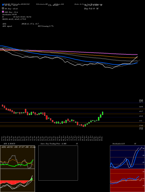Select the '20 Day - 43.41' legend text
This screenshot has height=192, width=145.
click(11, 5)
